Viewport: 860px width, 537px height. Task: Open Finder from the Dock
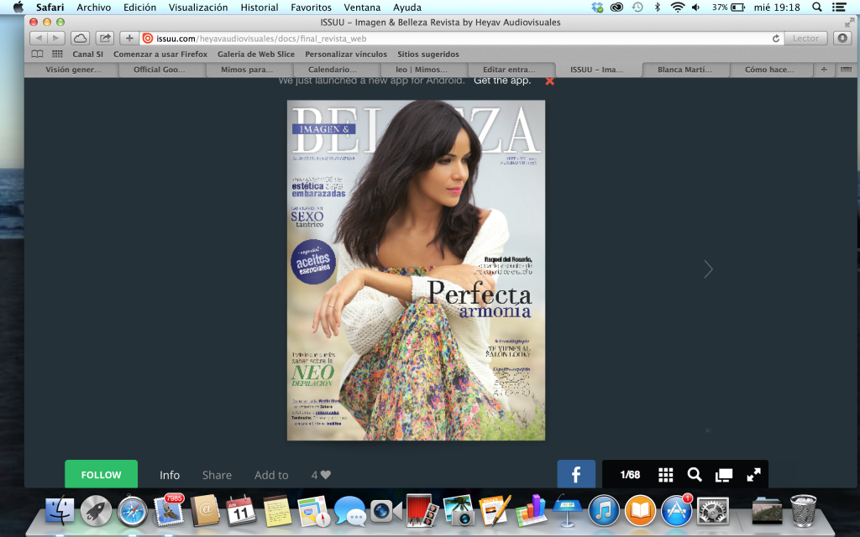pos(60,511)
